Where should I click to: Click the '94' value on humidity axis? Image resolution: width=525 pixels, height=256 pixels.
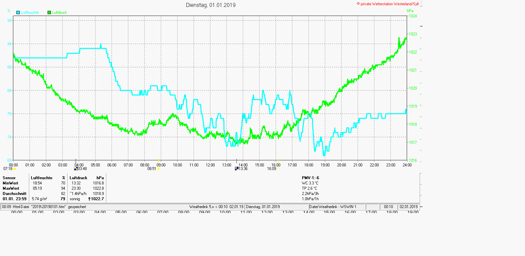(x=9, y=44)
